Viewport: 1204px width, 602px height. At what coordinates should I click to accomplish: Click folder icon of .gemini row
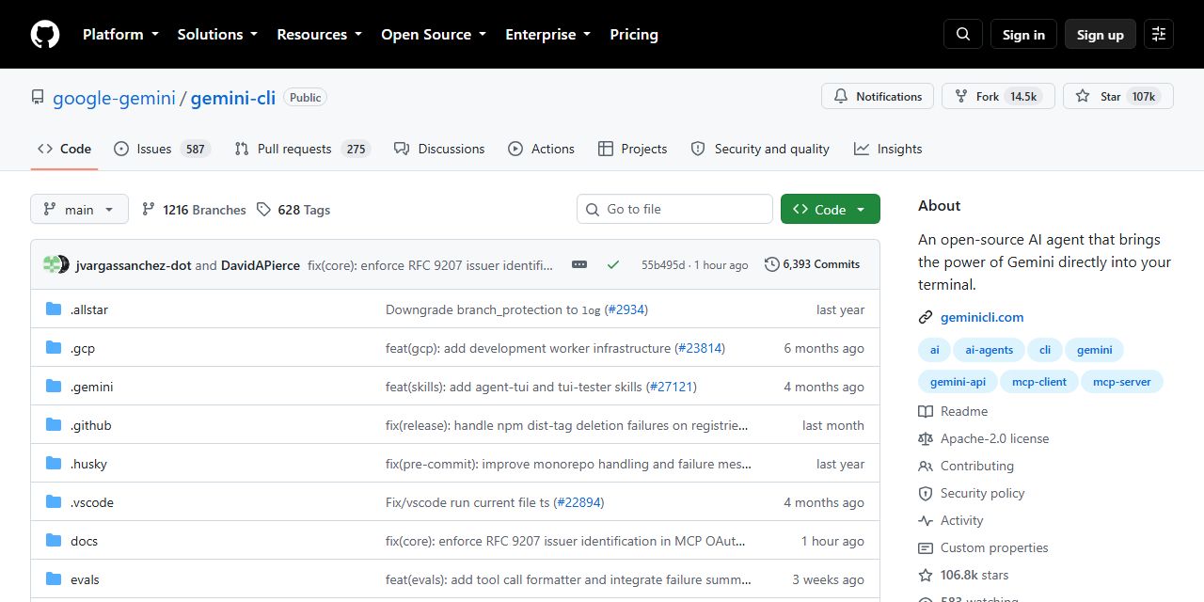pyautogui.click(x=54, y=387)
